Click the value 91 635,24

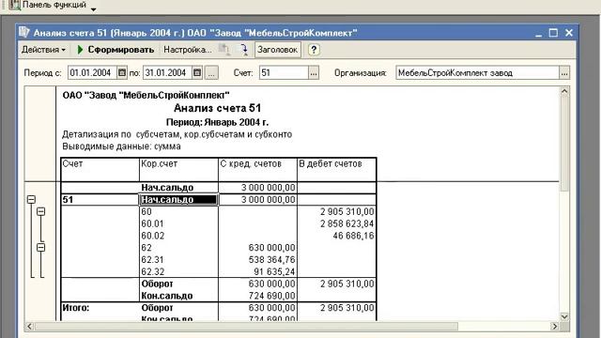(x=274, y=271)
